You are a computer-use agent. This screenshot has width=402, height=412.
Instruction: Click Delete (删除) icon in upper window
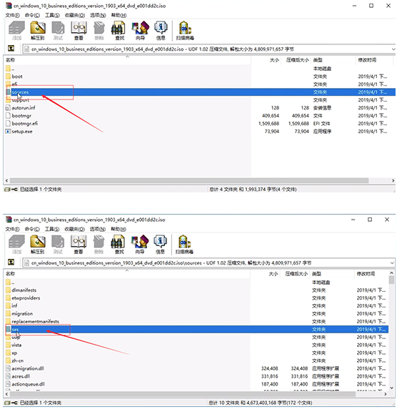99,31
